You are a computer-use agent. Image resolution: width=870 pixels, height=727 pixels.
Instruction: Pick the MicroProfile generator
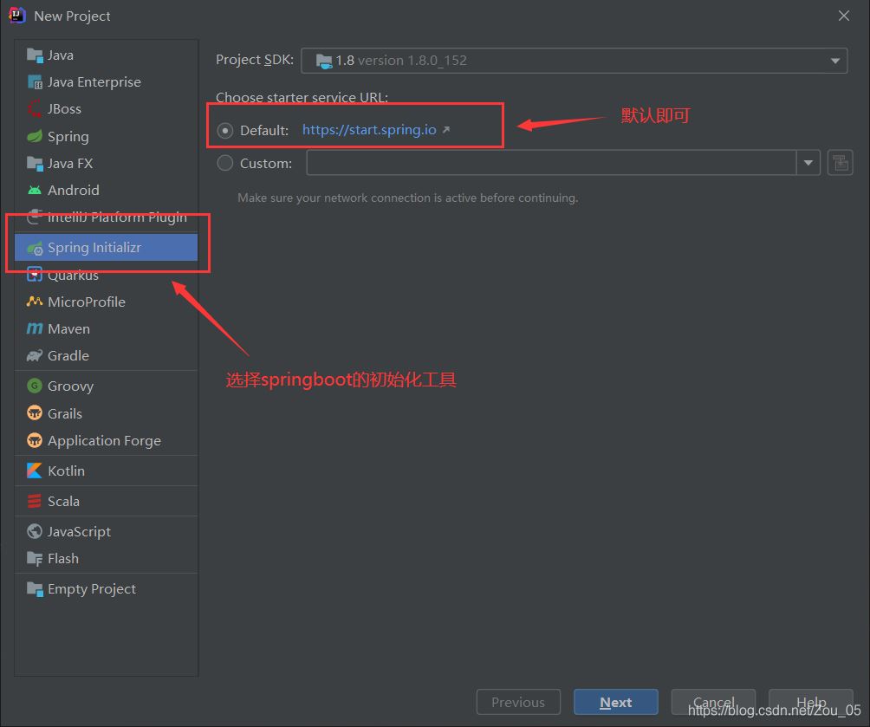coord(84,302)
